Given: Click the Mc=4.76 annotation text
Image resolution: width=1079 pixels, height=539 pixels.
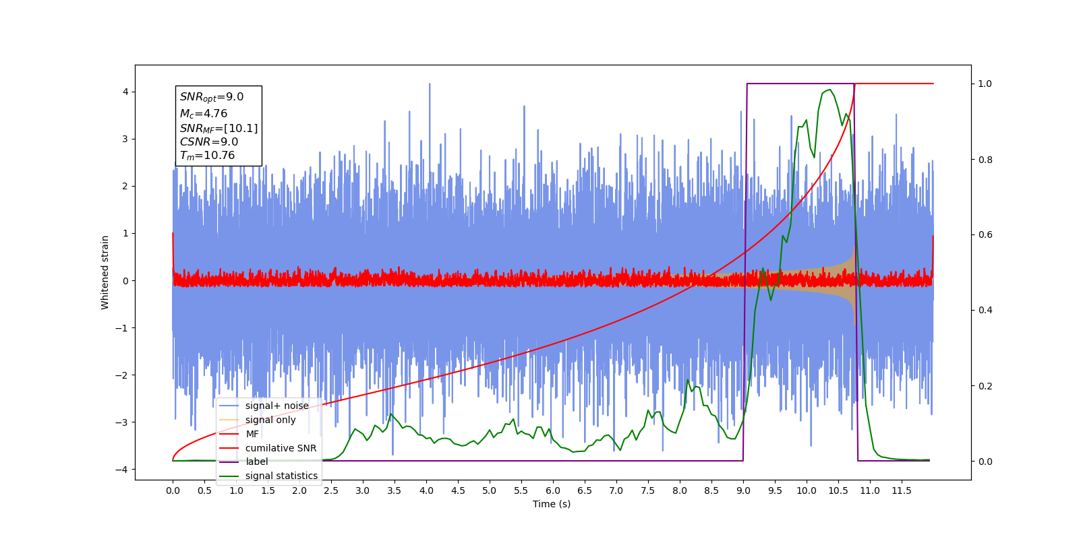Looking at the screenshot, I should (204, 114).
